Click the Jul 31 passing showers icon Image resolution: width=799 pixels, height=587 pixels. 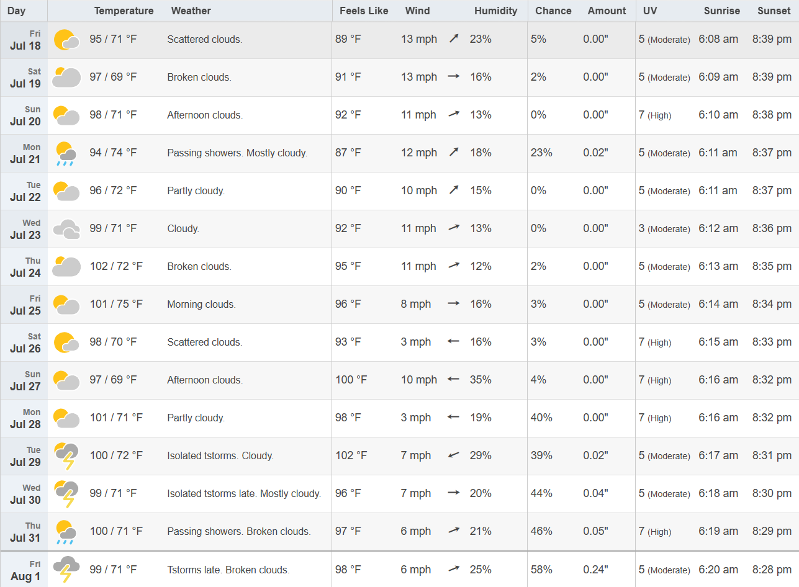point(66,532)
